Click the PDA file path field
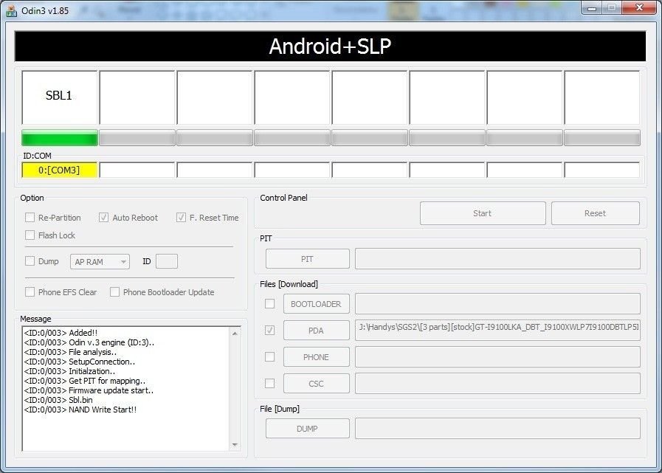662x473 pixels. coord(497,331)
